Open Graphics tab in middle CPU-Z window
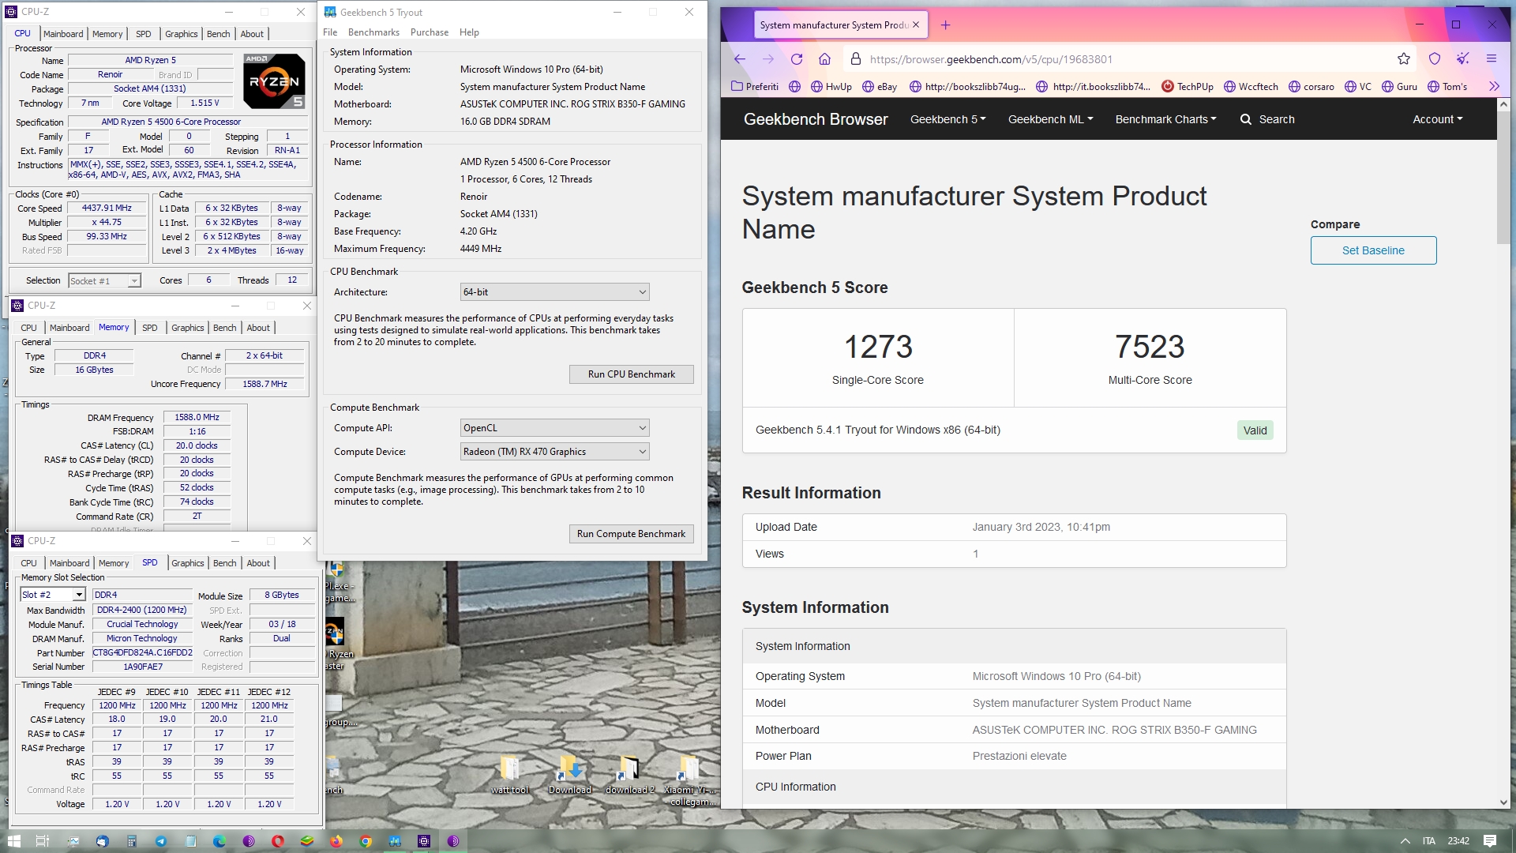 pyautogui.click(x=188, y=328)
